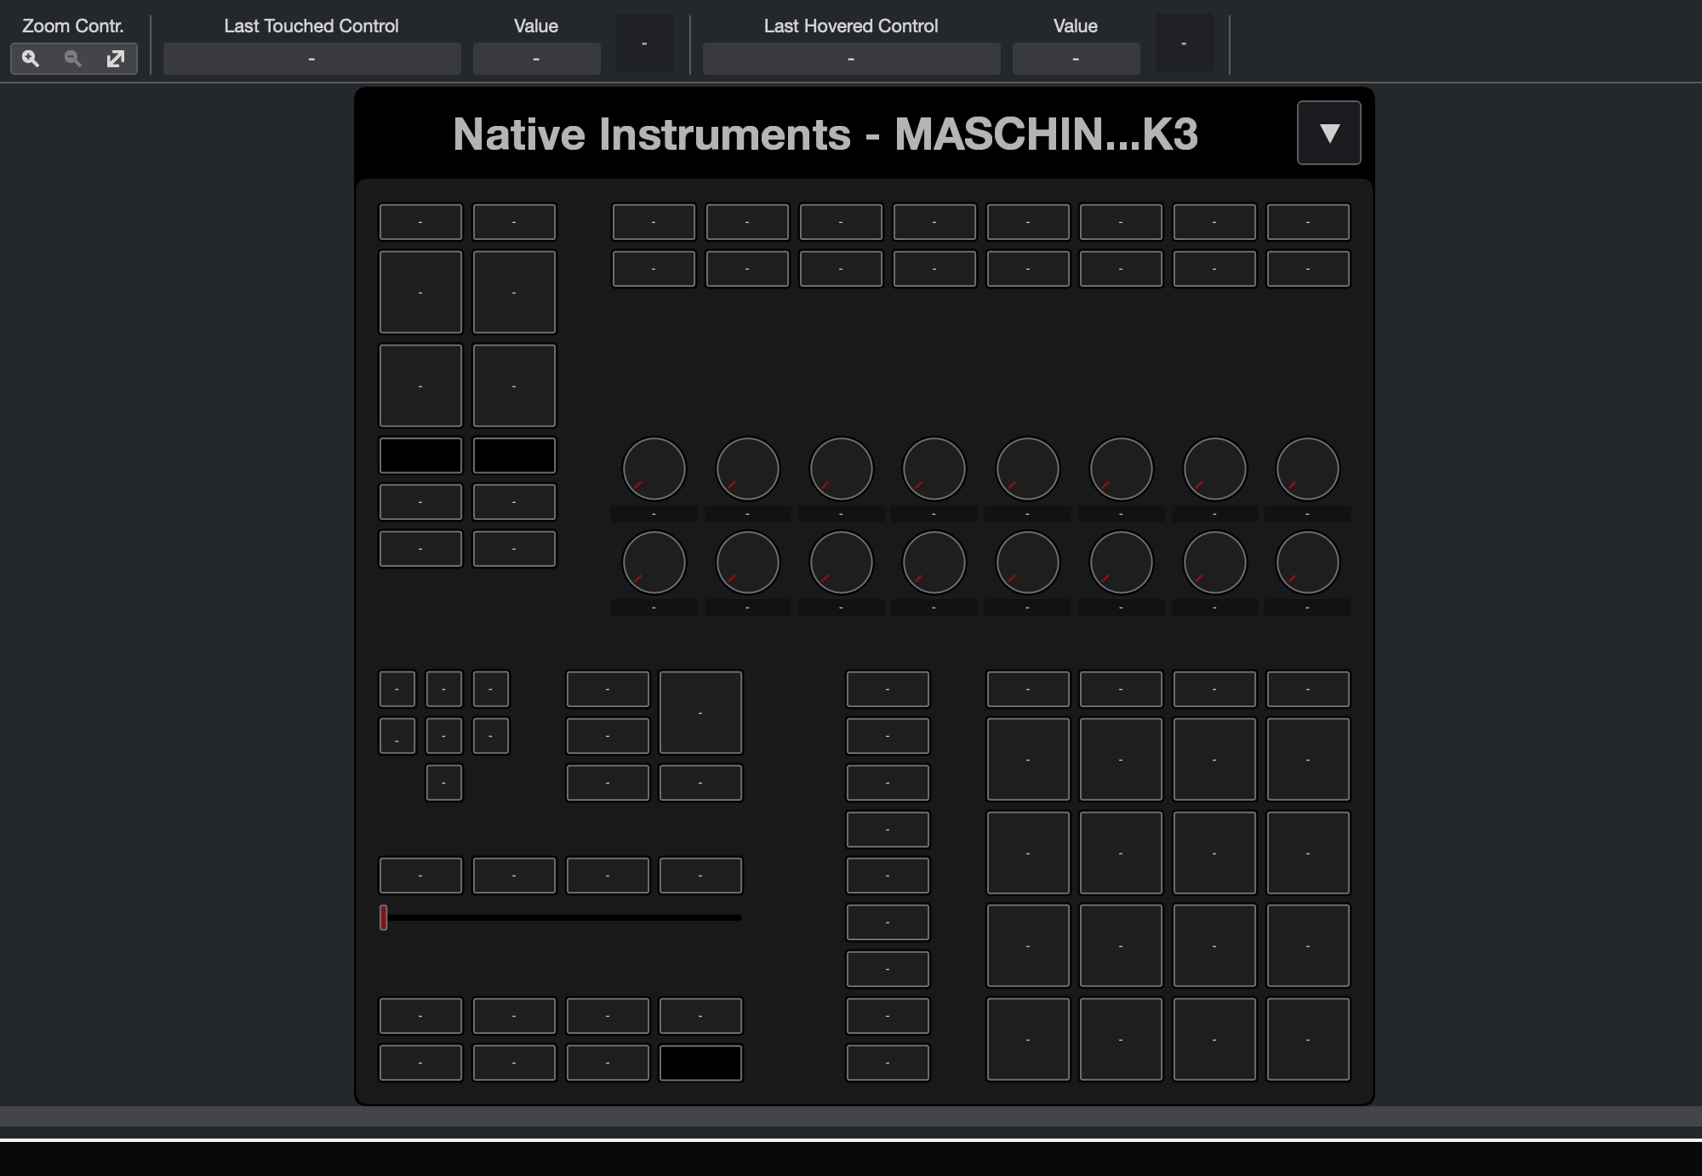Click the zoom in magnifier icon

(31, 59)
